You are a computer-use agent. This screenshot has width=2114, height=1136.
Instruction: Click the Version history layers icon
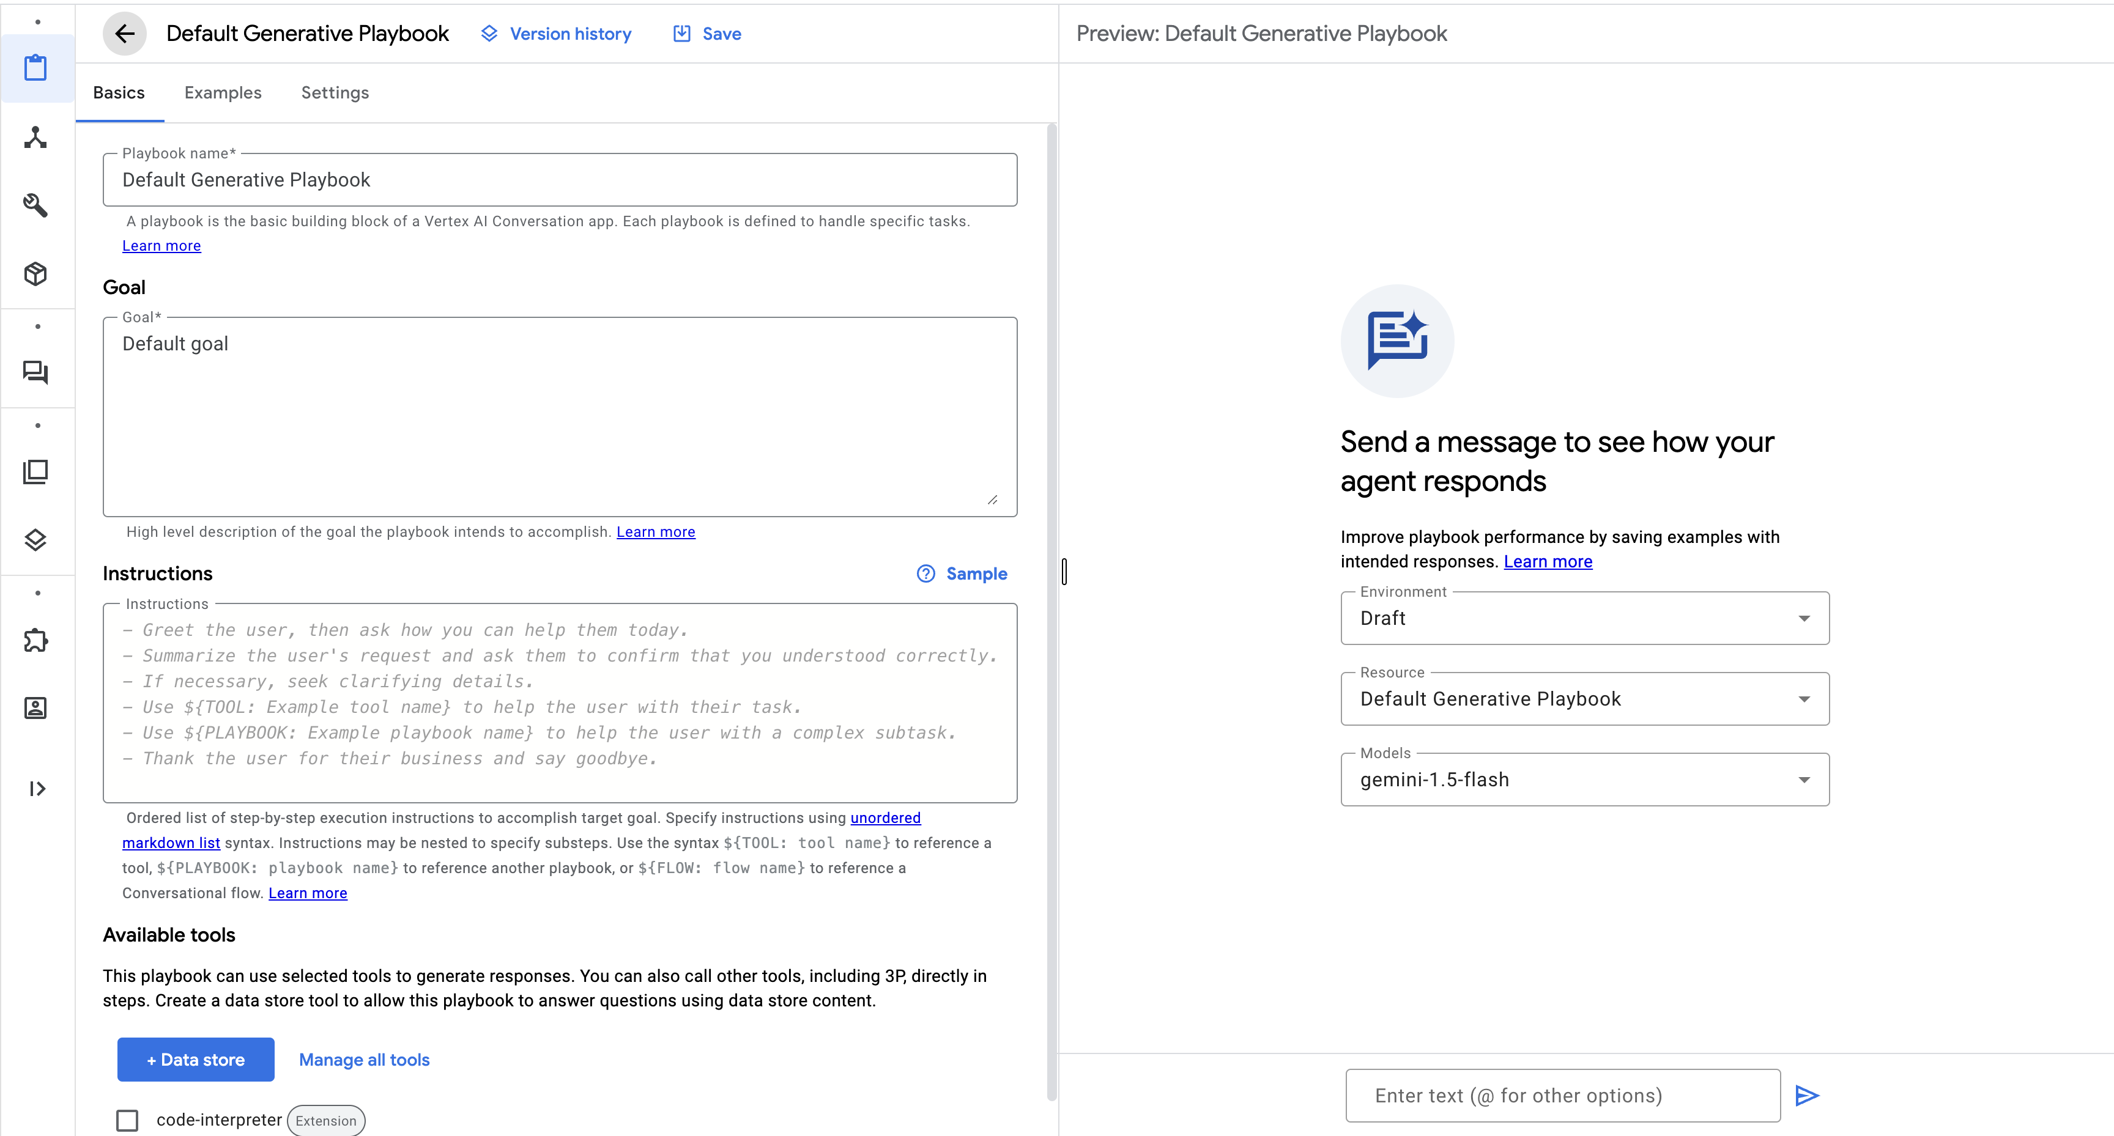[489, 34]
